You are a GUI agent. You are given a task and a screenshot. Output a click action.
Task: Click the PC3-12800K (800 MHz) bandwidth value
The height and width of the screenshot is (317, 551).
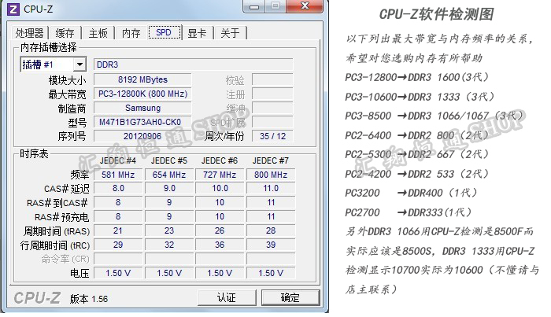[142, 94]
